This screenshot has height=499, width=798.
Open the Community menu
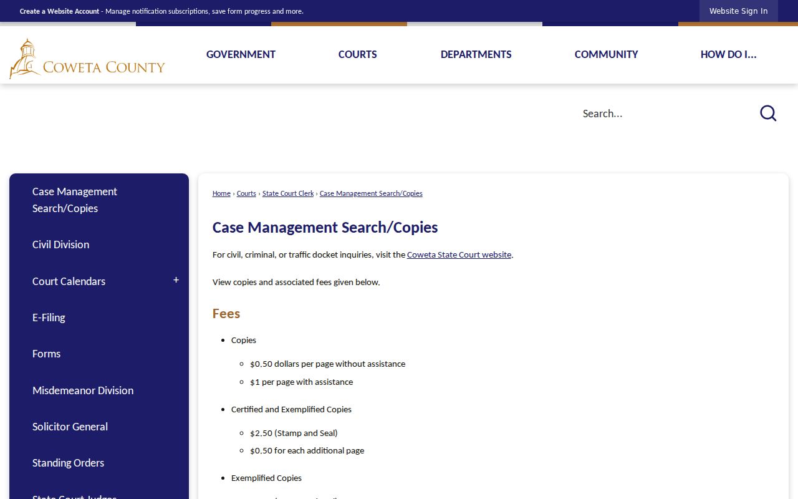[607, 54]
